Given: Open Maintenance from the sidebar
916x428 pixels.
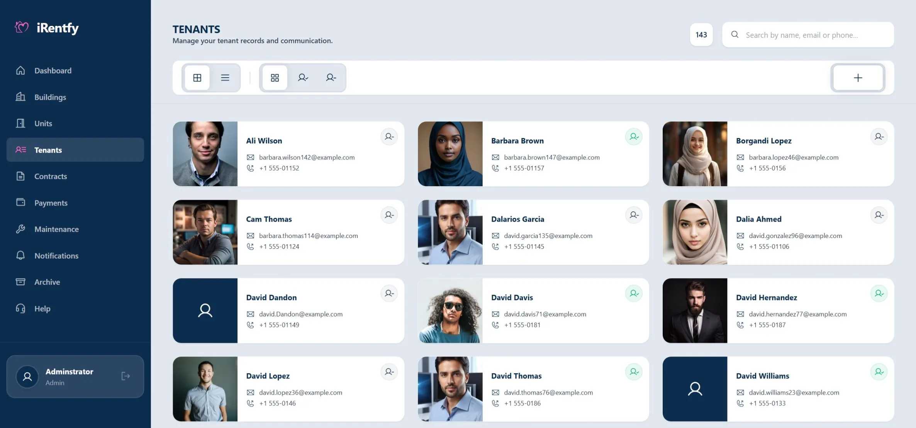Looking at the screenshot, I should click(x=75, y=229).
